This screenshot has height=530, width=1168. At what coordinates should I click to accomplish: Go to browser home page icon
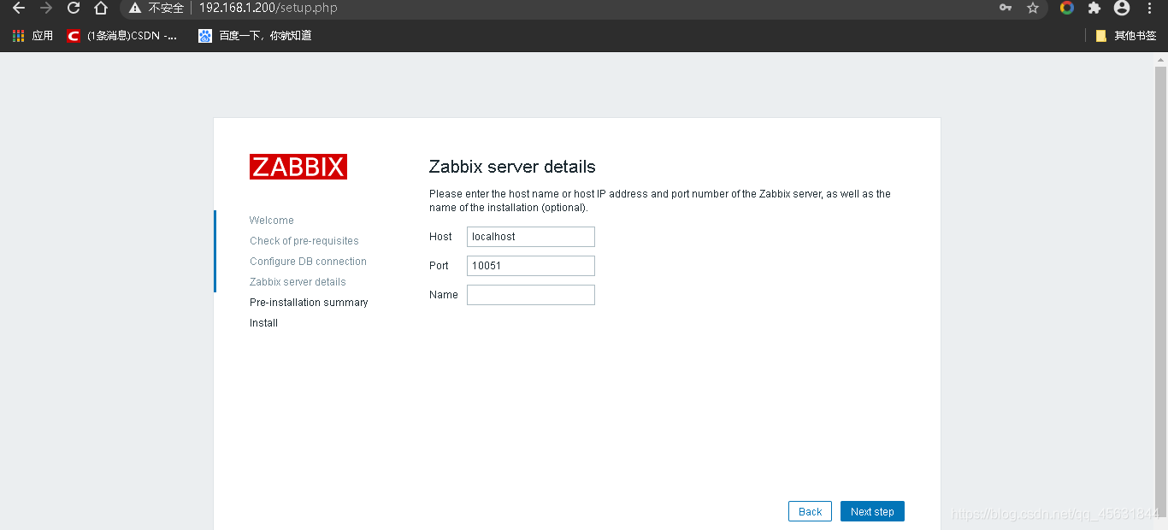pyautogui.click(x=101, y=8)
